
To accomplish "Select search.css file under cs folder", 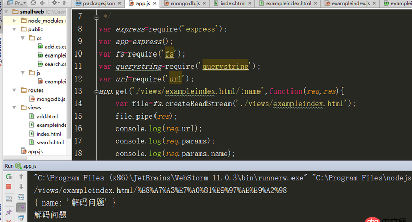I will click(52, 64).
